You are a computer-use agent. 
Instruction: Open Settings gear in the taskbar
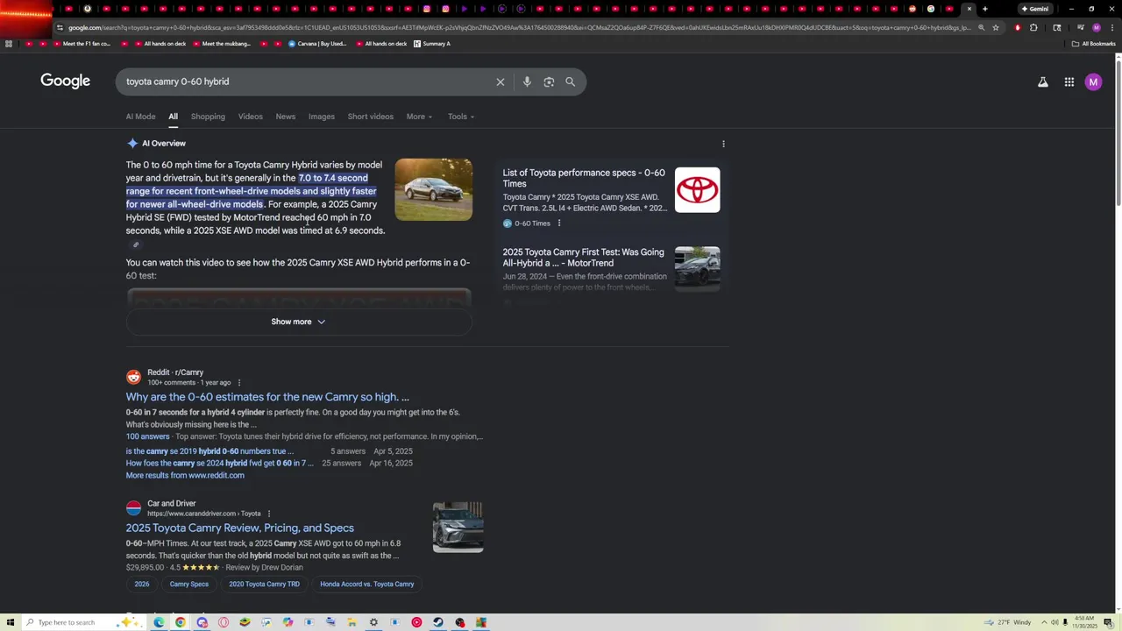pyautogui.click(x=373, y=622)
